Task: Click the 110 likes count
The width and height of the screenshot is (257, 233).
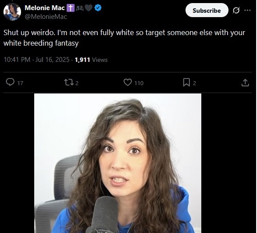Action: tap(139, 83)
